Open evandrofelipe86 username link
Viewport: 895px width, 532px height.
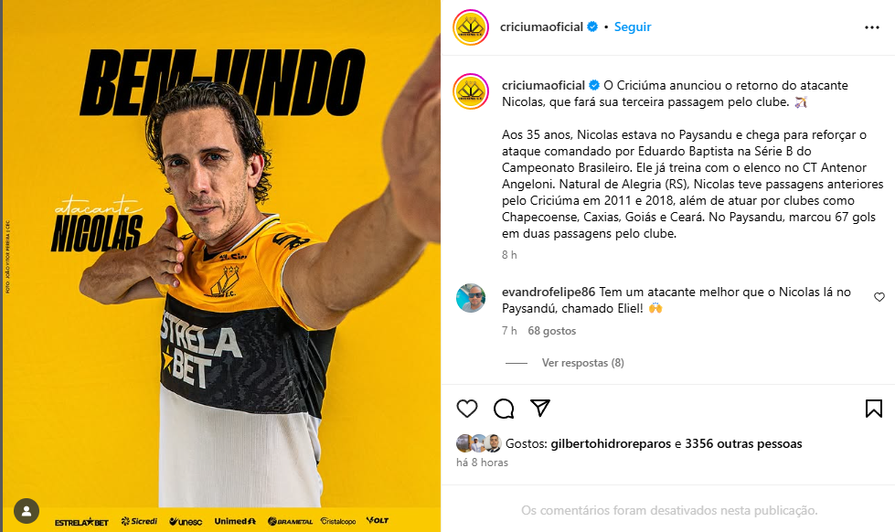[x=549, y=292]
